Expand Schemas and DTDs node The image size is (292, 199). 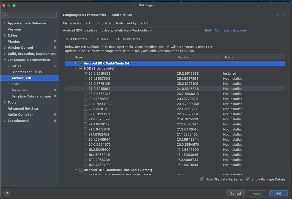[x=9, y=72]
